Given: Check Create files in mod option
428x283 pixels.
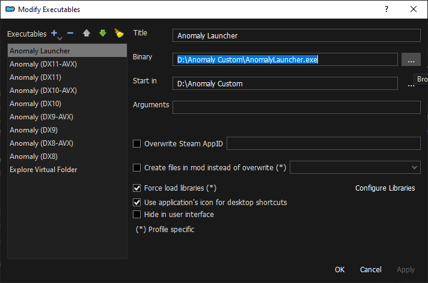Looking at the screenshot, I should click(x=137, y=168).
